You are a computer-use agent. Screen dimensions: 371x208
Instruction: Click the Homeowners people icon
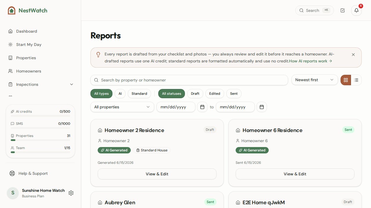point(10,71)
